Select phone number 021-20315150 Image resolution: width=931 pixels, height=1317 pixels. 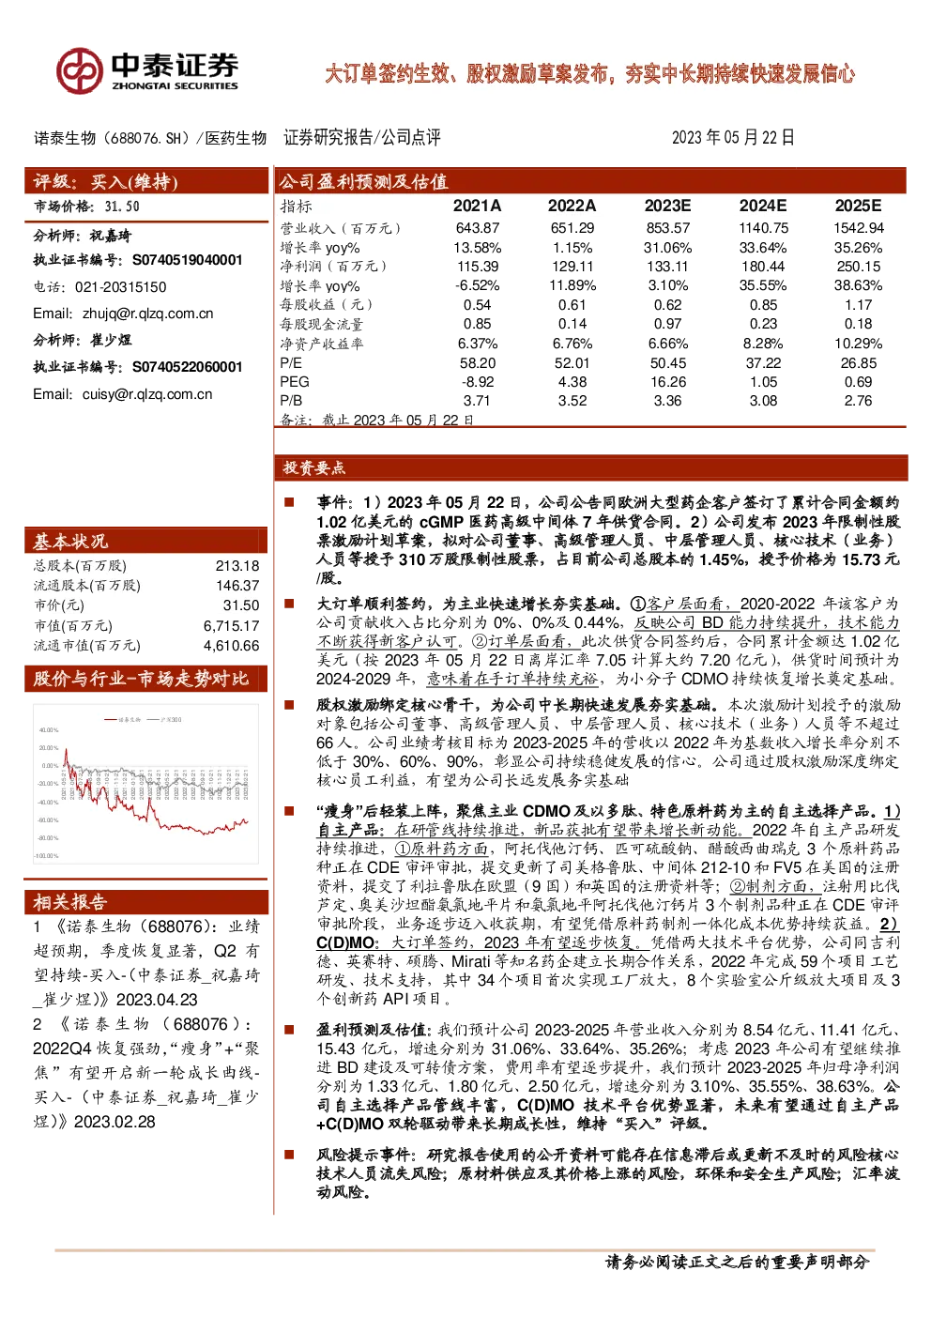121,287
